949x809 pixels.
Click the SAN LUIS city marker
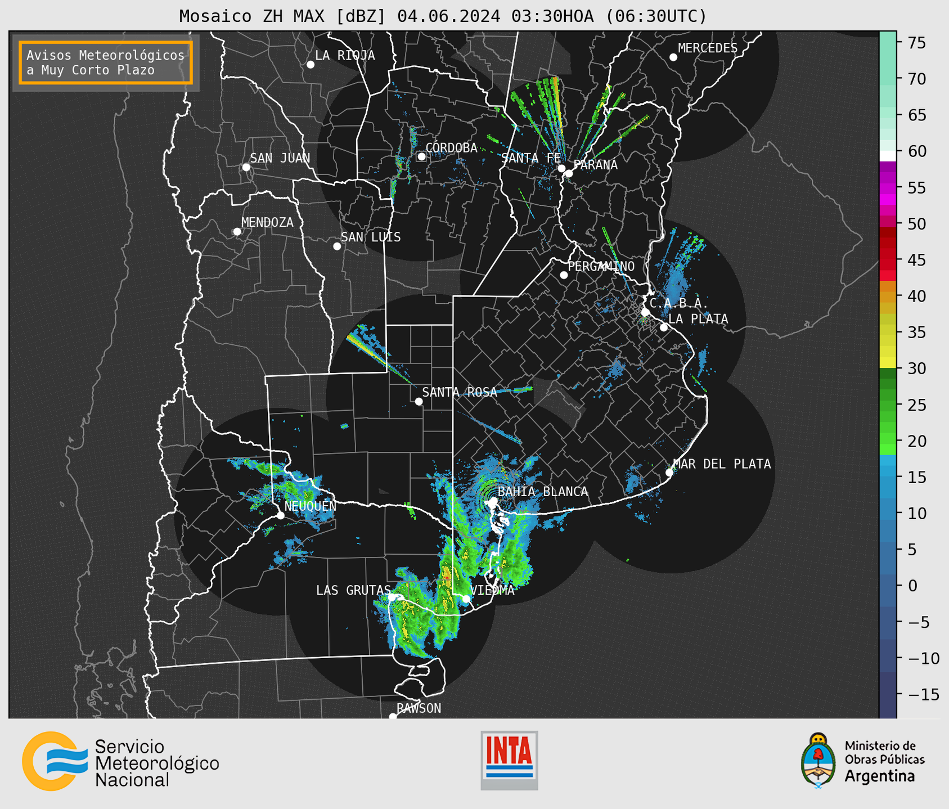(x=337, y=246)
